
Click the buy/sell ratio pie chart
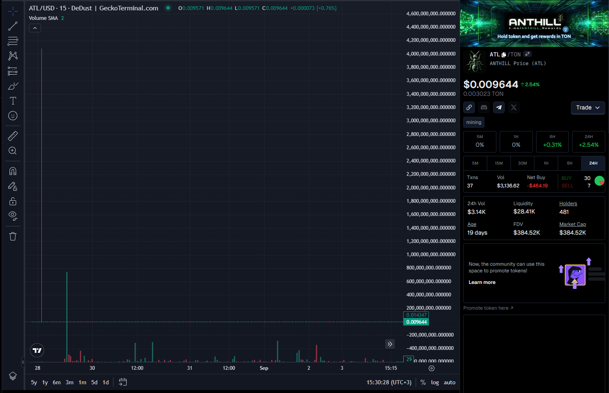click(599, 181)
